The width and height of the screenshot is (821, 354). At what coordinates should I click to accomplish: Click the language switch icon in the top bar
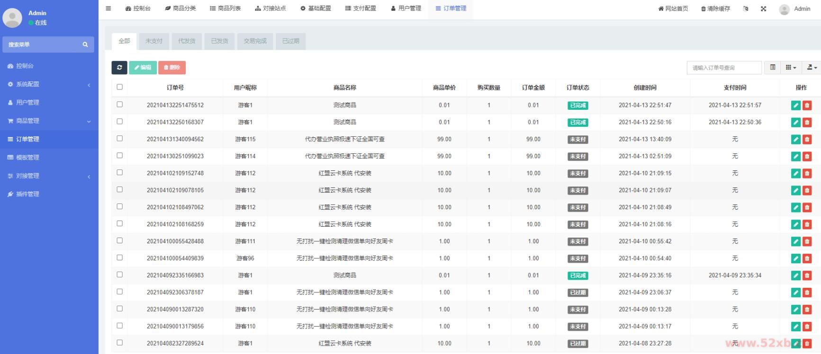tap(746, 9)
